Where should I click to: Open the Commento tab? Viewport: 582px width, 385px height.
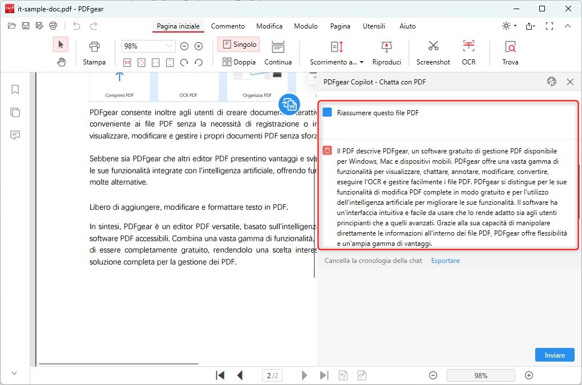tap(228, 26)
